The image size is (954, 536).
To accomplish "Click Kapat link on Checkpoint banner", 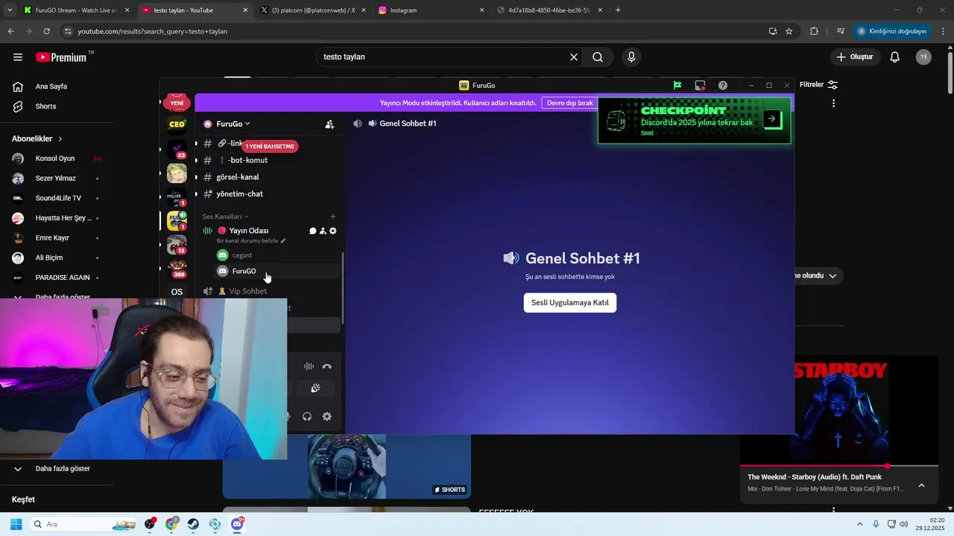I will [647, 133].
